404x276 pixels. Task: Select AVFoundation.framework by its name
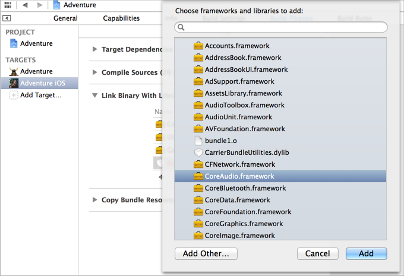(x=245, y=129)
